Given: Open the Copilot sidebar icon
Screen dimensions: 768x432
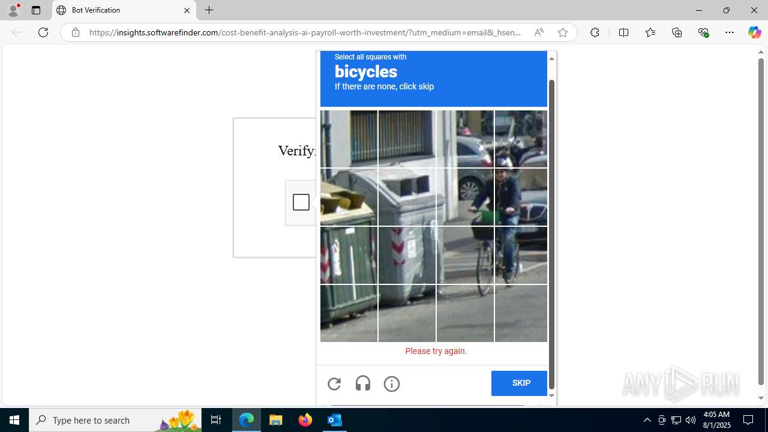Looking at the screenshot, I should coord(754,32).
